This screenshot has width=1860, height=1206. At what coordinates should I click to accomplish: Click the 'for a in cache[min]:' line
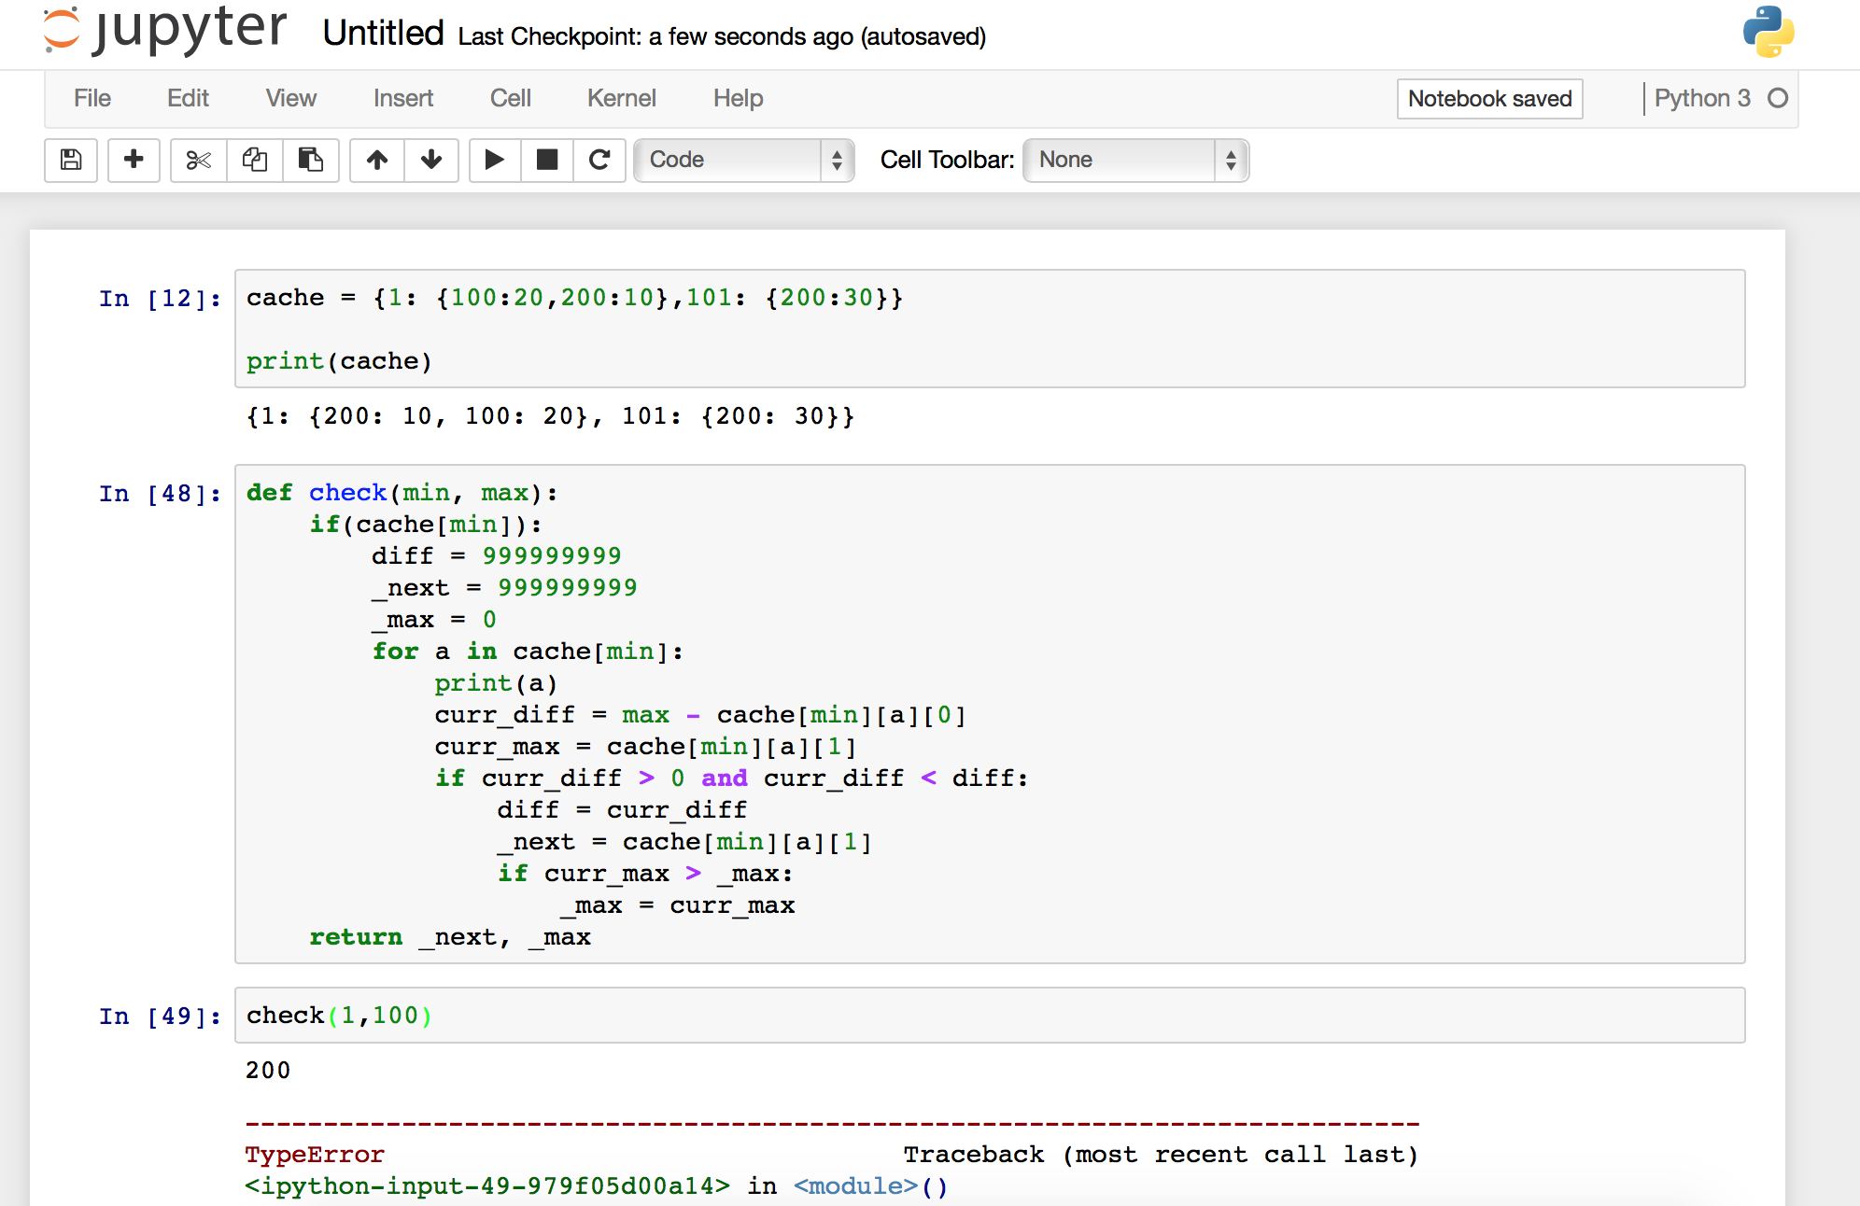coord(528,652)
